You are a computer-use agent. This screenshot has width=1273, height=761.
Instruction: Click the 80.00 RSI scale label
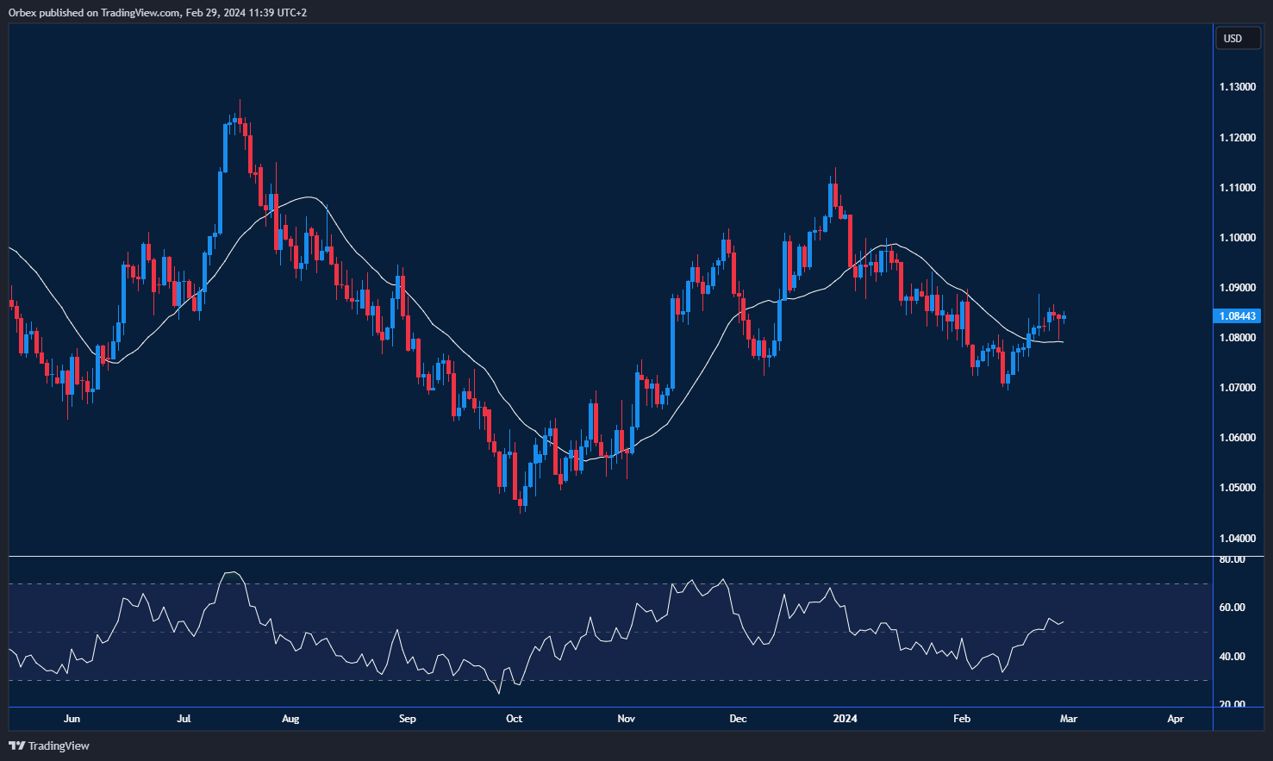click(1232, 560)
